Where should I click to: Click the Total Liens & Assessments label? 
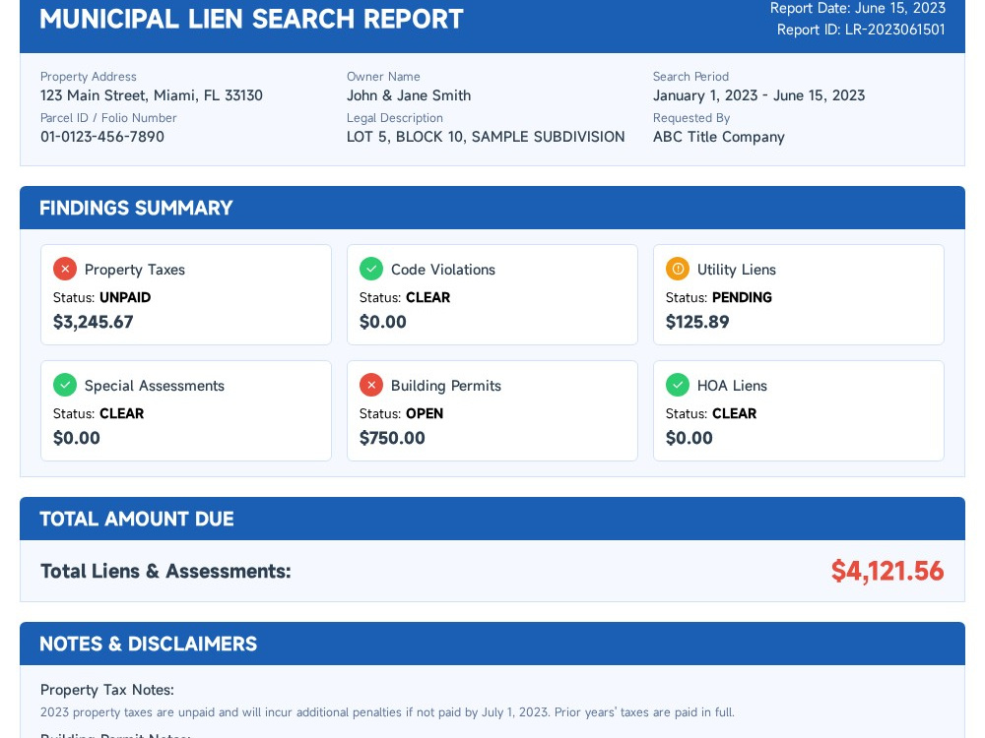(165, 571)
